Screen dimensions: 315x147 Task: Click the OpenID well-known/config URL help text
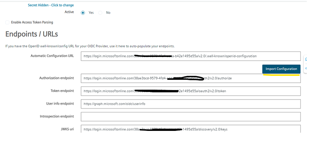(90, 46)
